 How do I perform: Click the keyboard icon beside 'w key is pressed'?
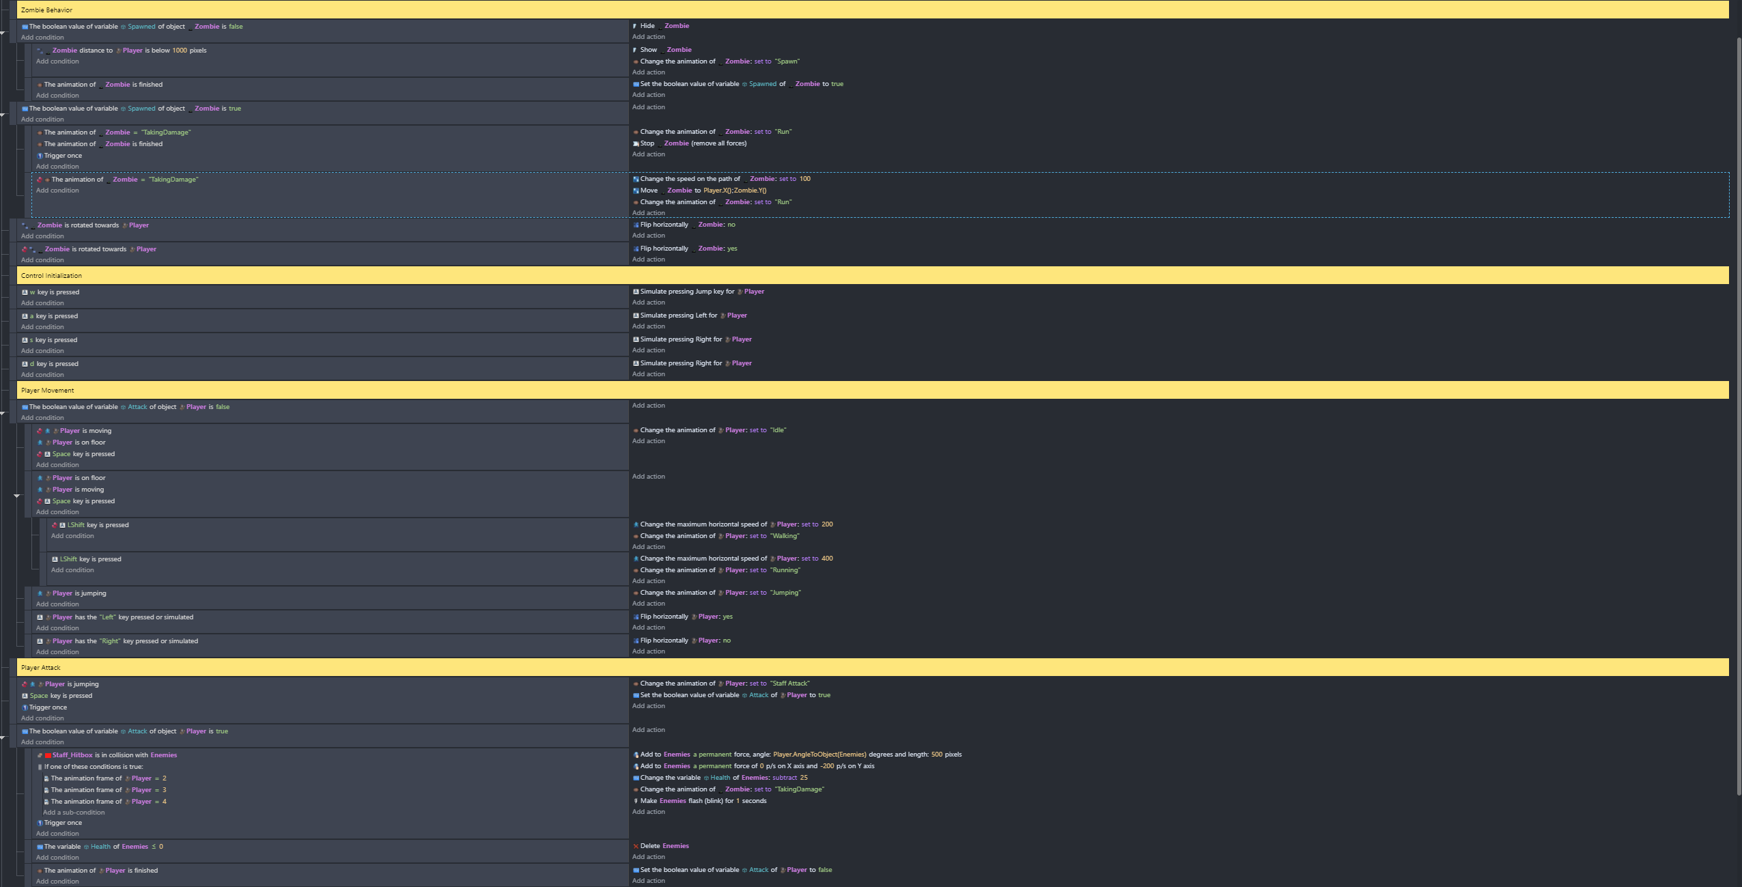[x=25, y=292]
